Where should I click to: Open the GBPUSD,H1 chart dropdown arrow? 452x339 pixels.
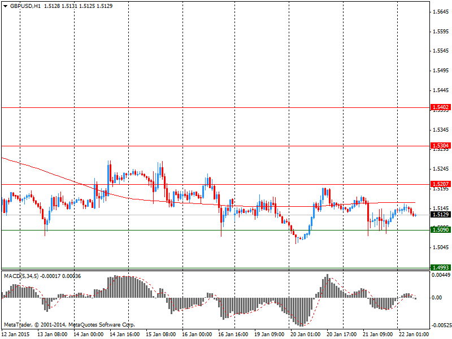[6, 6]
